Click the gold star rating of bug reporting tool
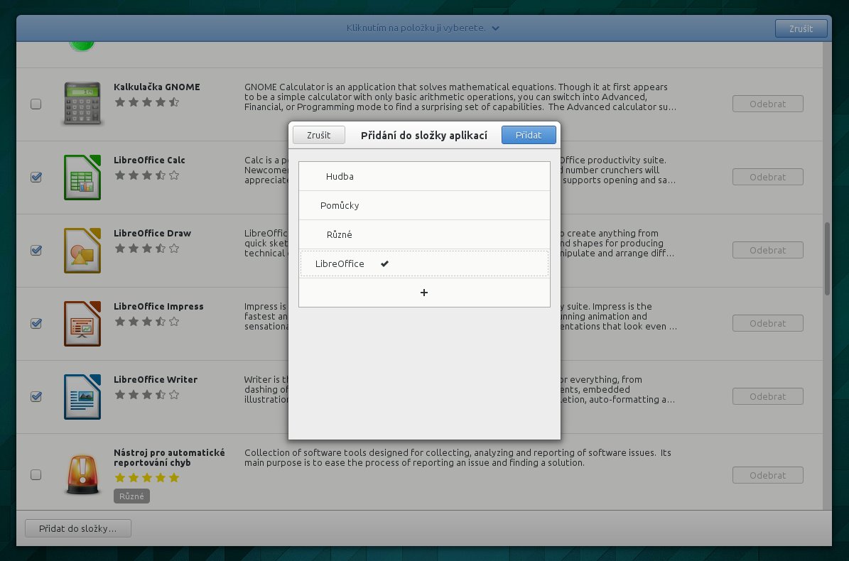 tap(147, 477)
